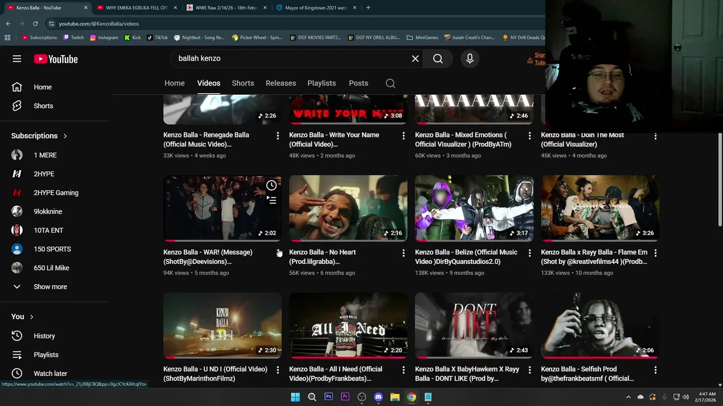This screenshot has width=723, height=406.
Task: Open options menu for DONT LIKE video
Action: [529, 370]
